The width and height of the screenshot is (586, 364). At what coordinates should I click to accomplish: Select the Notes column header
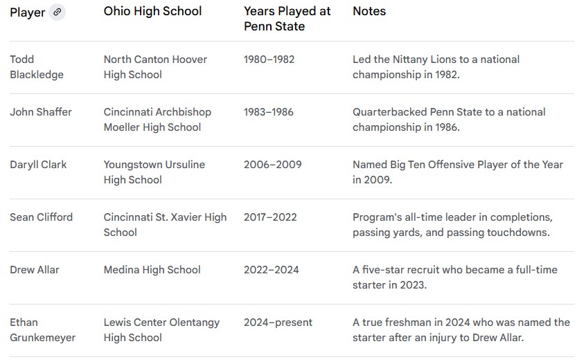[x=369, y=11]
